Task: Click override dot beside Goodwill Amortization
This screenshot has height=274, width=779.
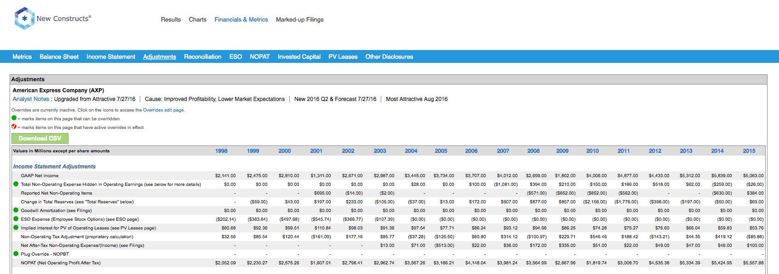Action: [16, 210]
